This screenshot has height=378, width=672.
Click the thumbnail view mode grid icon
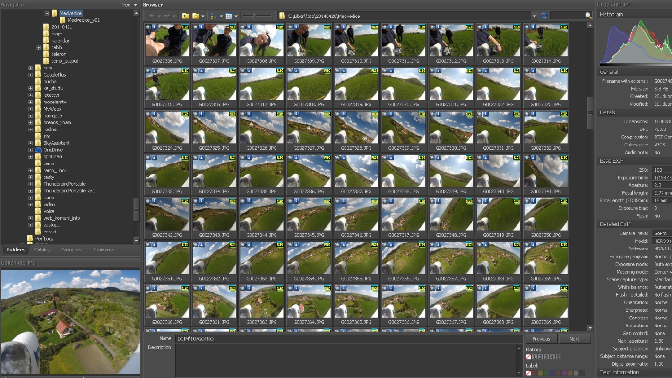pyautogui.click(x=229, y=16)
